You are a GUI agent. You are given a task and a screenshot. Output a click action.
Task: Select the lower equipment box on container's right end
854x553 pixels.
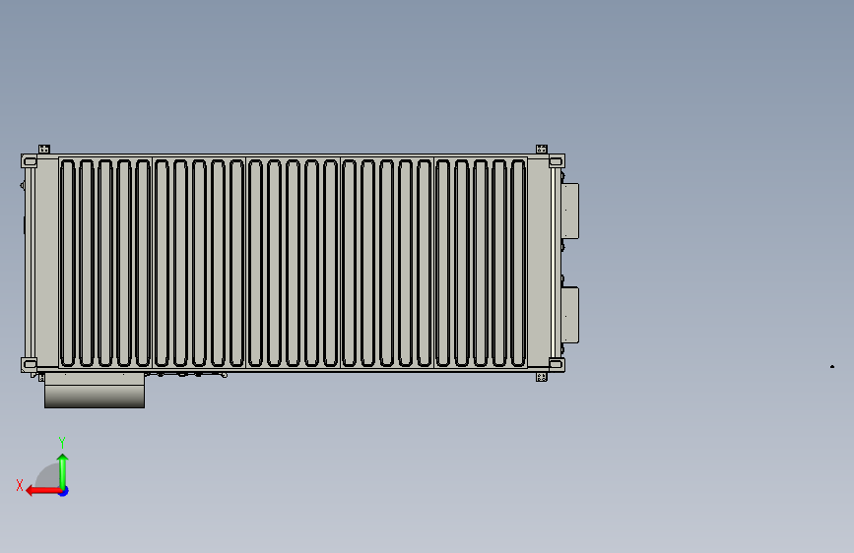pyautogui.click(x=569, y=315)
